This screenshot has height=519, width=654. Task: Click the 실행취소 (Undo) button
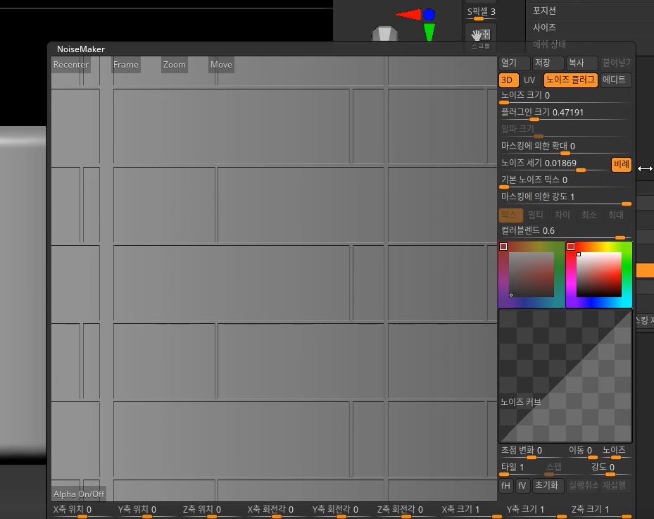point(583,485)
